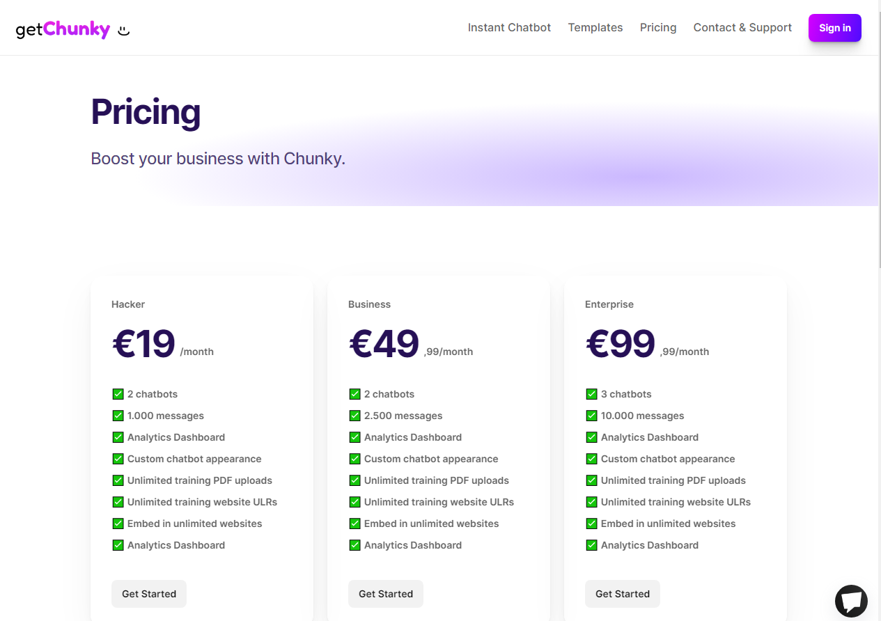Select Pricing in the top navigation

point(658,28)
